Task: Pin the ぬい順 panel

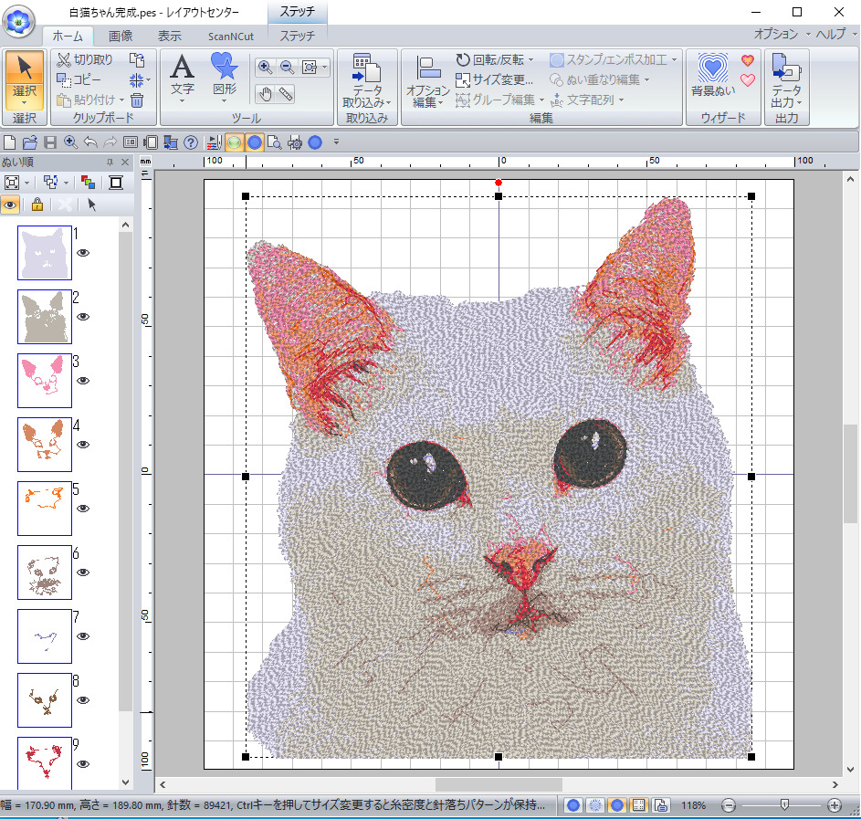Action: pyautogui.click(x=110, y=162)
